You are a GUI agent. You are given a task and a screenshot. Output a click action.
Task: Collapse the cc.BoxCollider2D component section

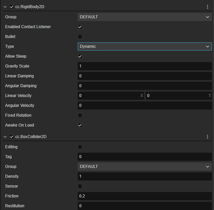(5, 137)
